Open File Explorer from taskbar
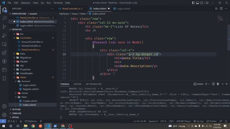Screen dimensions: 230x129 [26, 126]
